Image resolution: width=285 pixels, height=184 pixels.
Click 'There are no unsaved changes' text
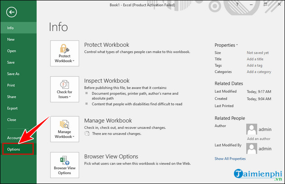pyautogui.click(x=116, y=134)
